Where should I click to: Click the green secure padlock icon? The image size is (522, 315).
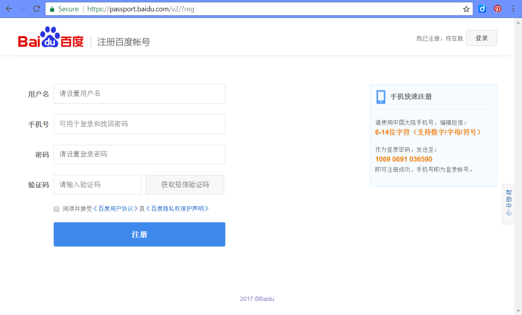52,9
